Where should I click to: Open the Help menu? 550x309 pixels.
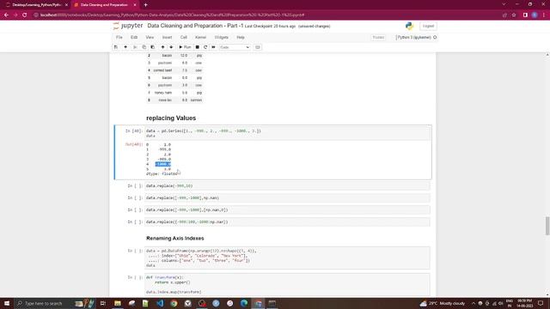(x=241, y=37)
